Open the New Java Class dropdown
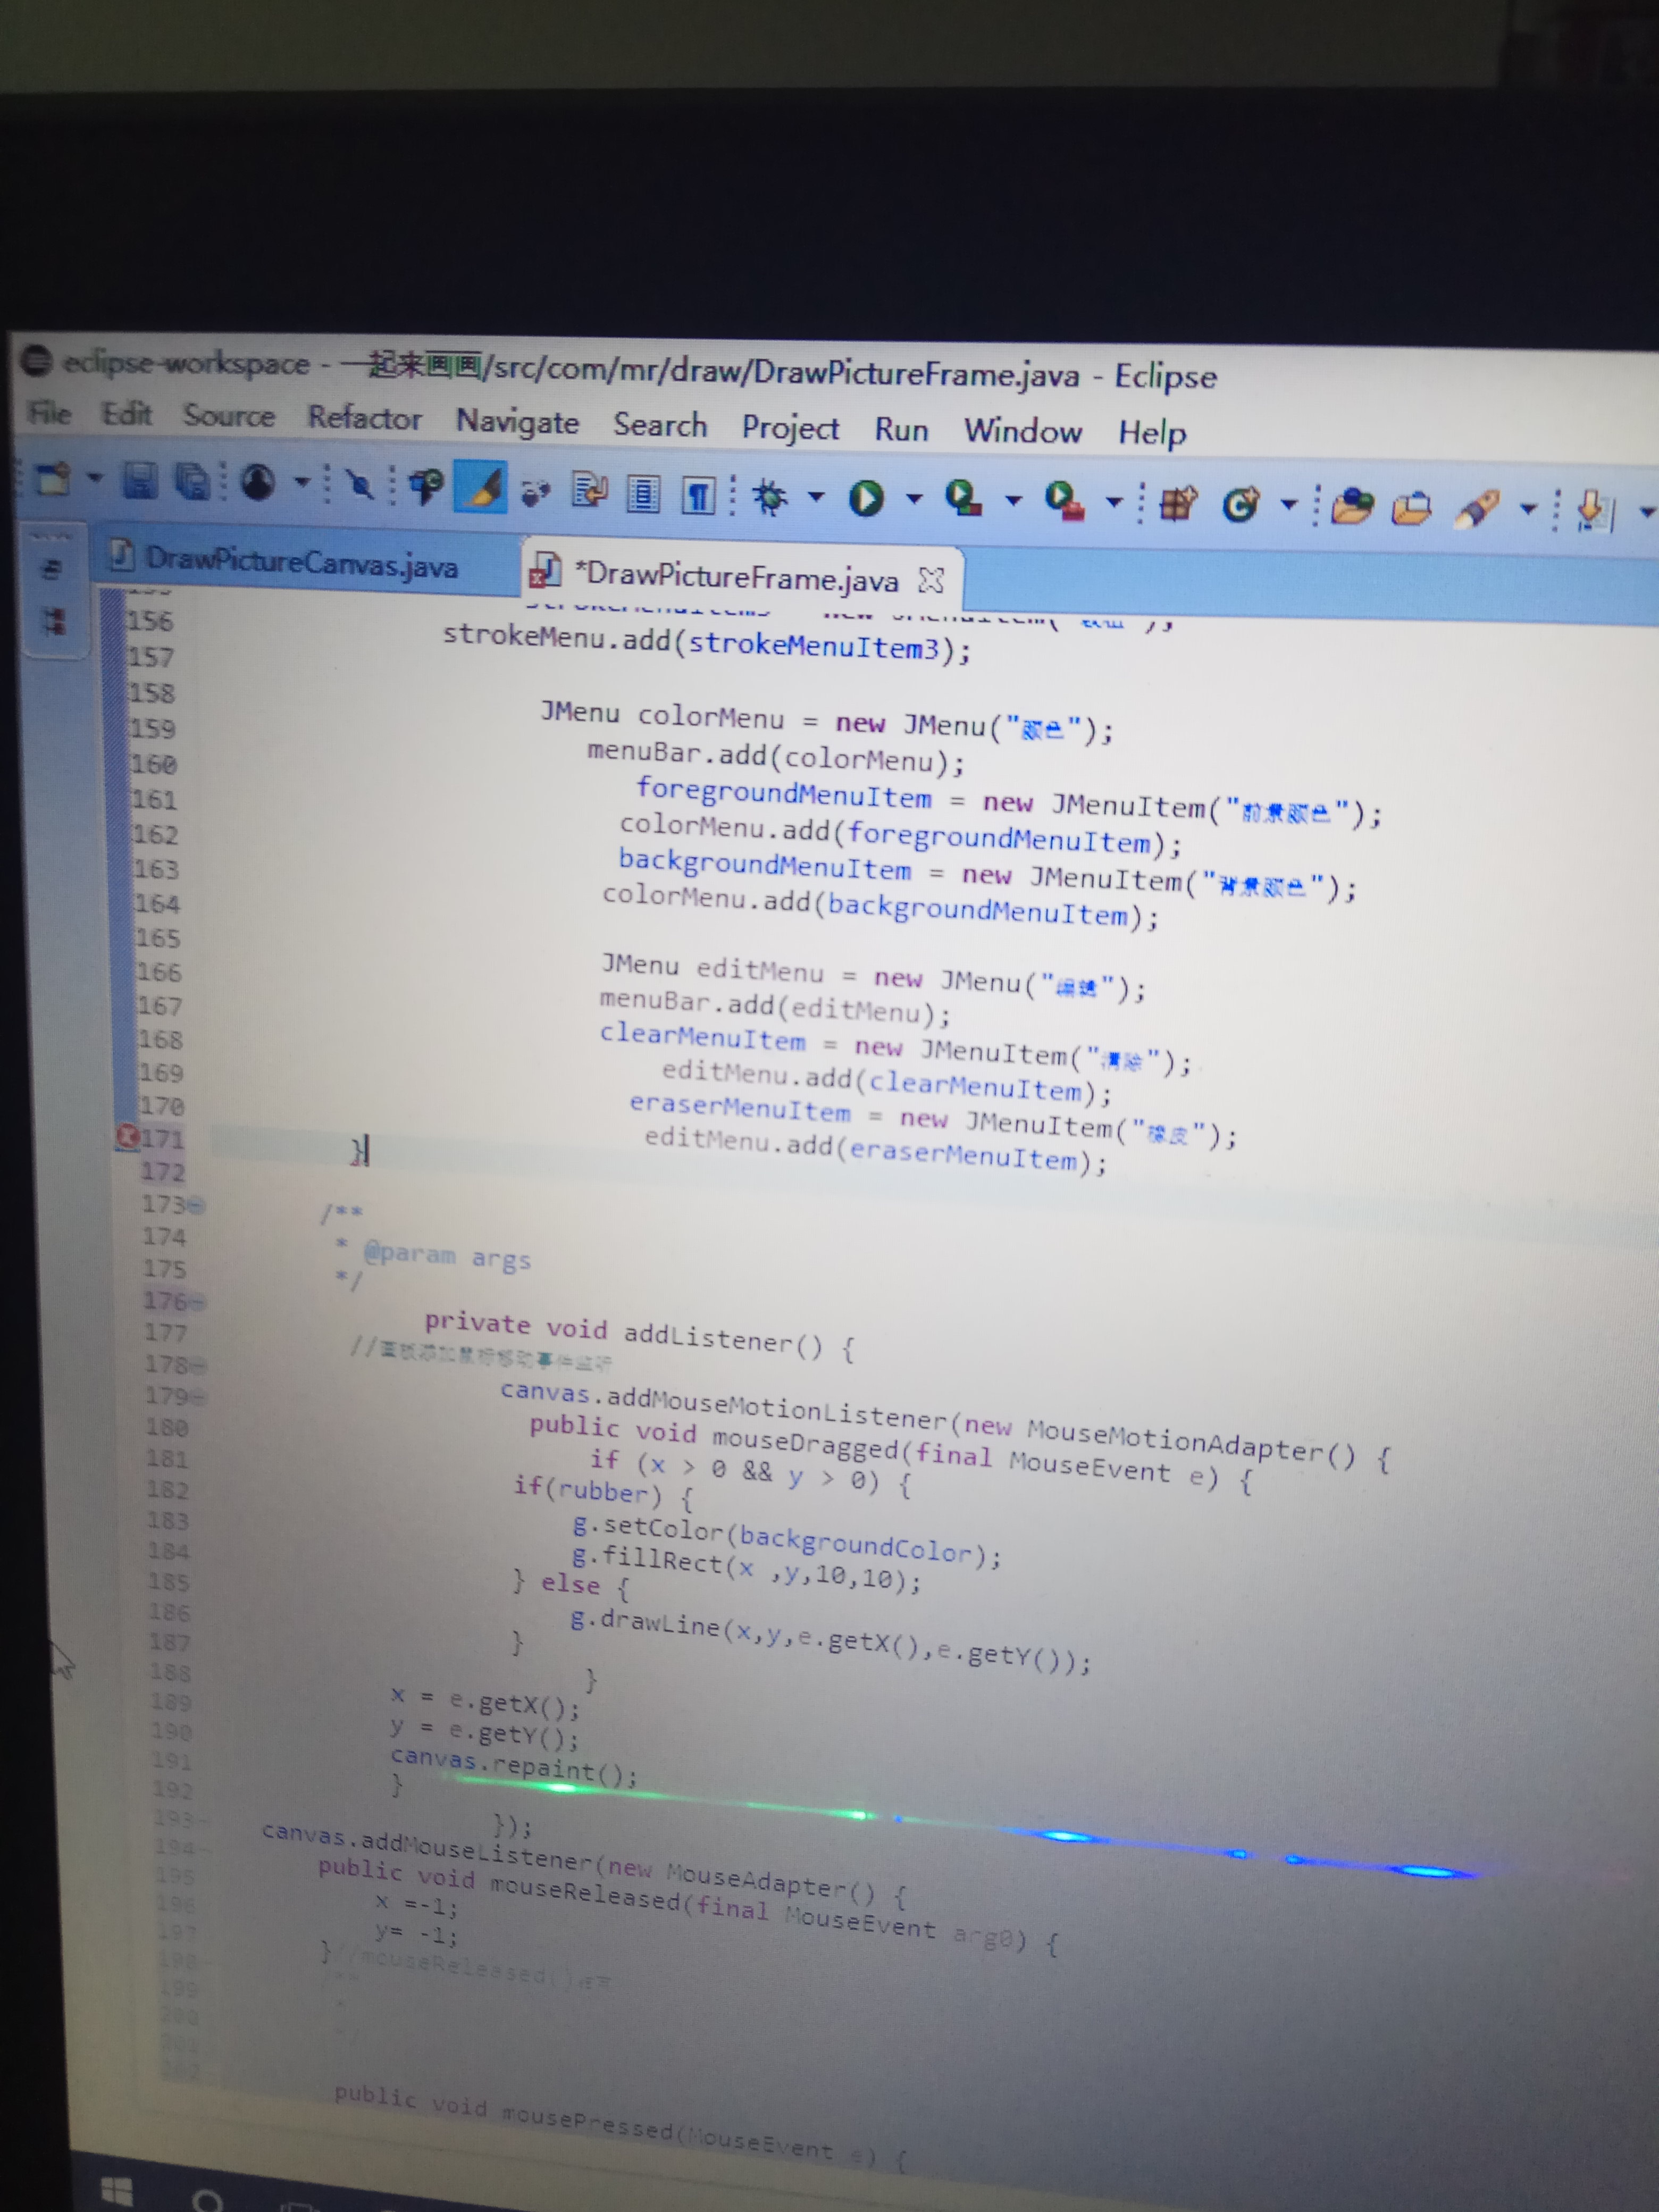1659x2212 pixels. point(1289,504)
